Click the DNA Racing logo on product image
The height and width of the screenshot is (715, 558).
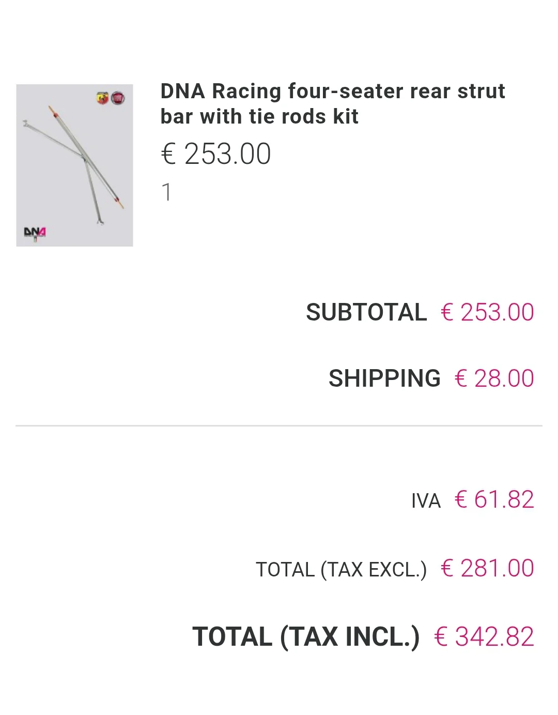pos(35,233)
